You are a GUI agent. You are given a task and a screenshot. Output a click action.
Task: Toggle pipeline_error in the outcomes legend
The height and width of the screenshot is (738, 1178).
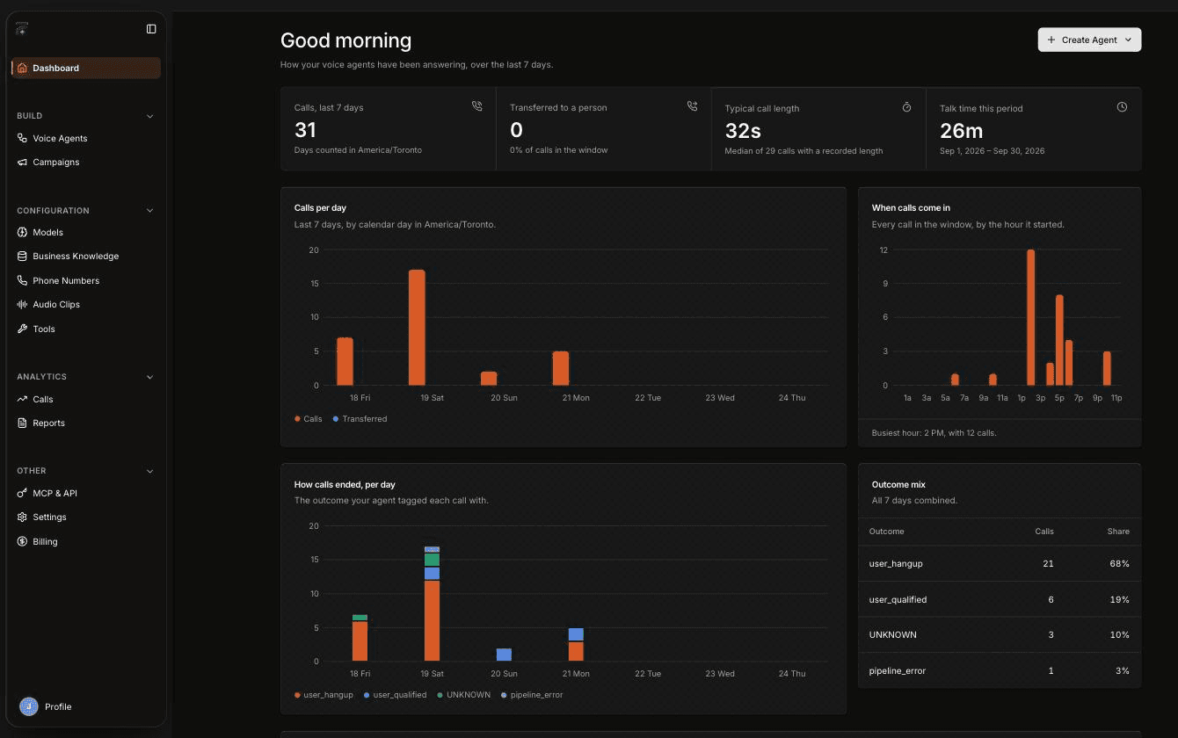[x=532, y=695]
